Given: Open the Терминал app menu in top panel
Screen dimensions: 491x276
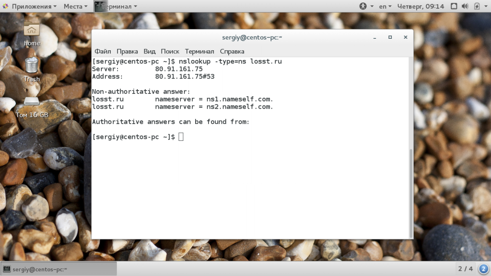Looking at the screenshot, I should pyautogui.click(x=116, y=6).
